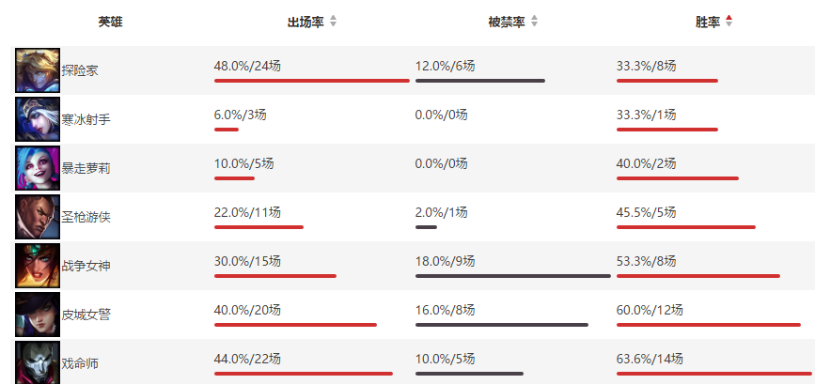Click 战争女神 被禁率 18.0% dark bar

coord(513,276)
